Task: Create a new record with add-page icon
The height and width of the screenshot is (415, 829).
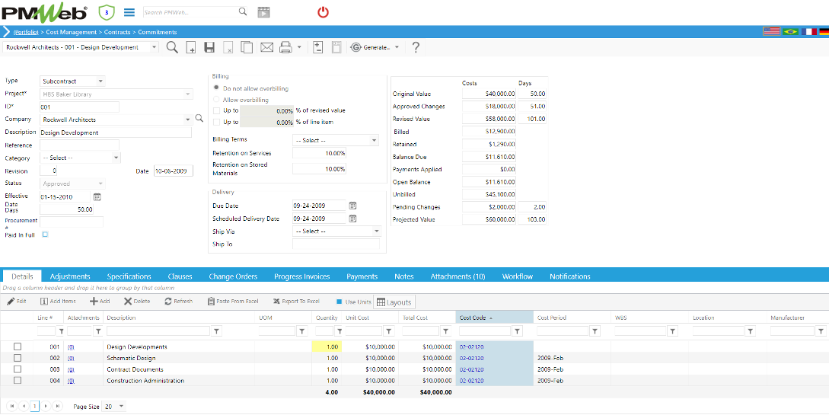Action: (x=191, y=47)
